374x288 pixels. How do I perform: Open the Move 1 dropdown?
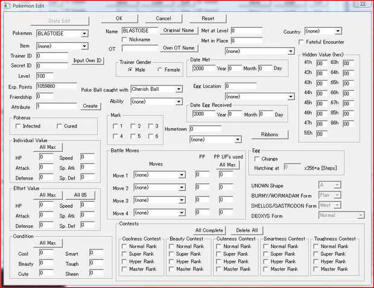(x=182, y=175)
